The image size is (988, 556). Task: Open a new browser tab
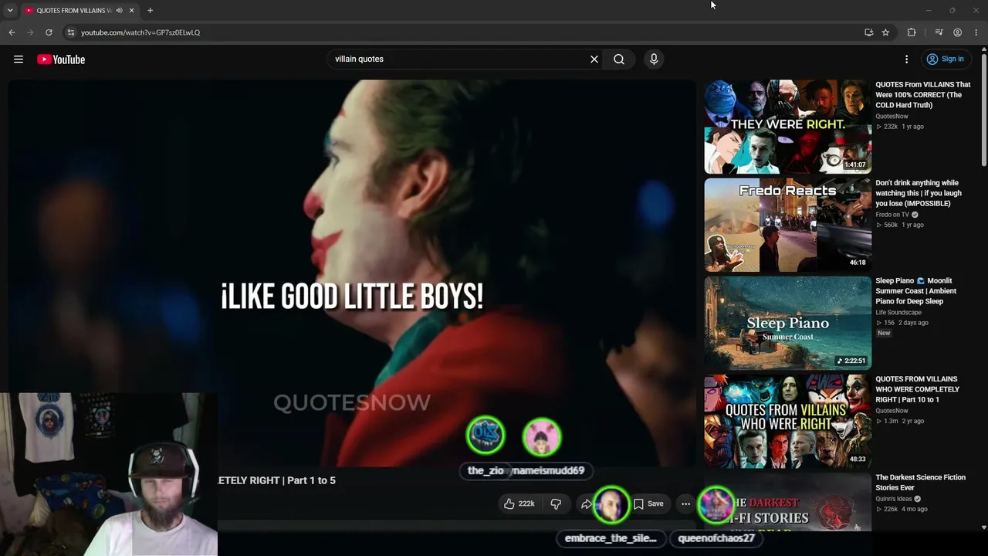pyautogui.click(x=150, y=11)
